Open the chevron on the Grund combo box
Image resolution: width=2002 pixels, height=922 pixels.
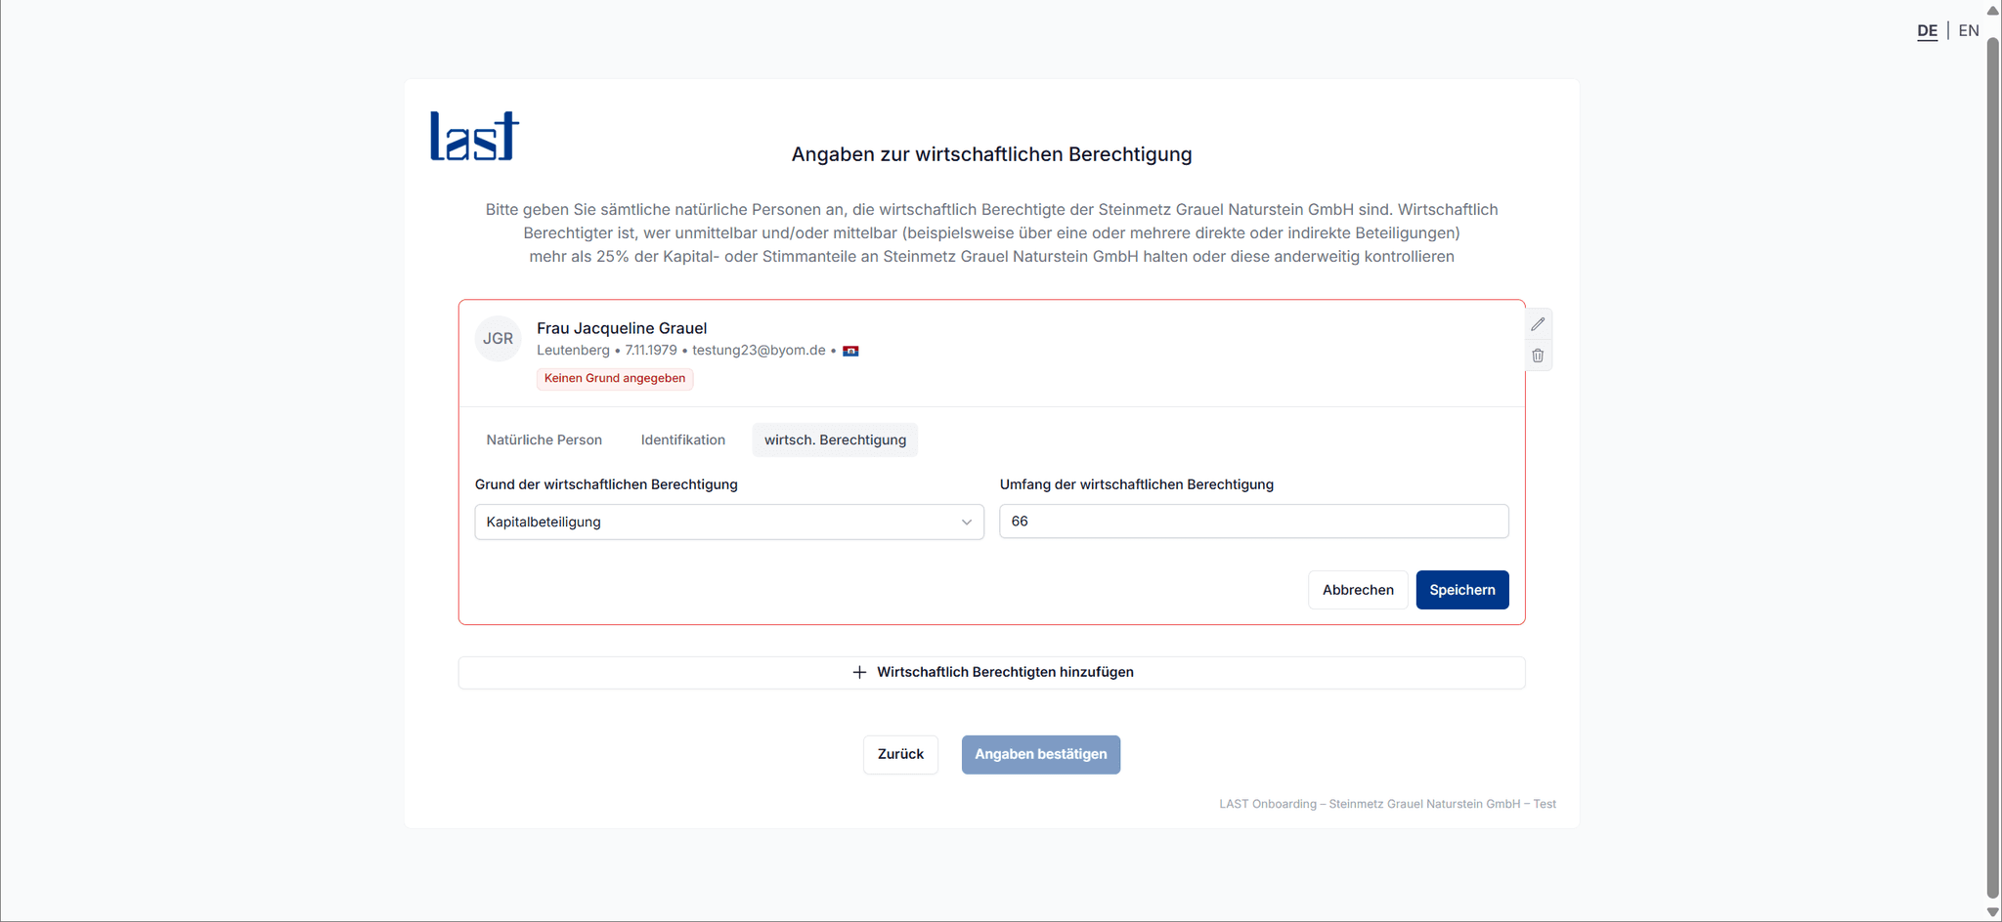click(966, 522)
